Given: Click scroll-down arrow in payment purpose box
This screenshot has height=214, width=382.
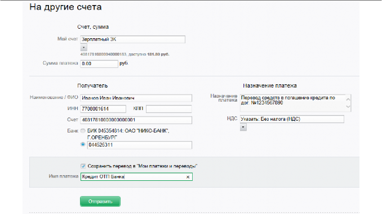Looking at the screenshot, I should (x=348, y=107).
